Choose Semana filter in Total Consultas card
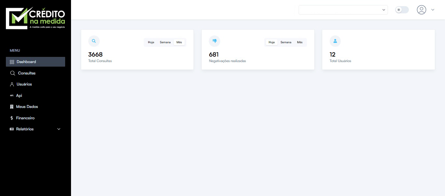The image size is (445, 196). (x=165, y=42)
